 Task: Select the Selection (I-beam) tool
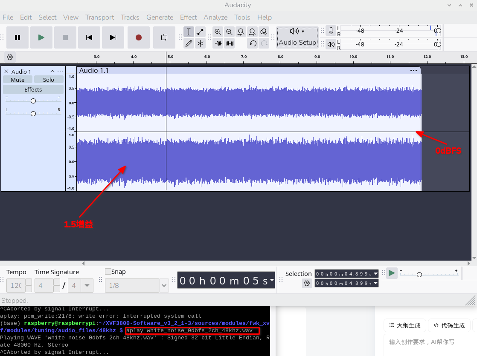point(189,32)
